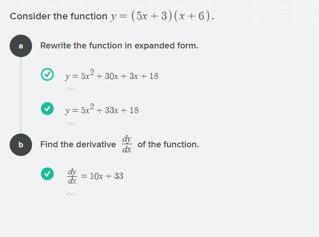Click the '10x + 33' expression
This screenshot has width=319, height=237.
106,176
